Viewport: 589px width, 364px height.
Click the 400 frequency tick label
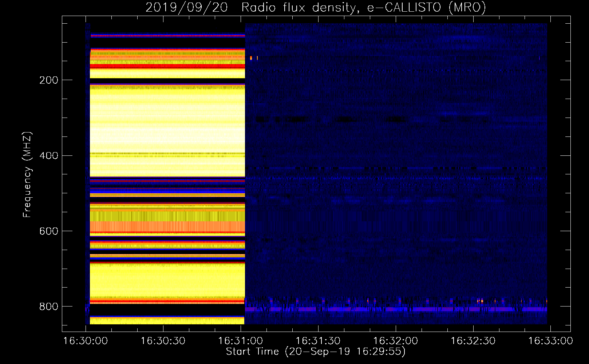tap(48, 156)
